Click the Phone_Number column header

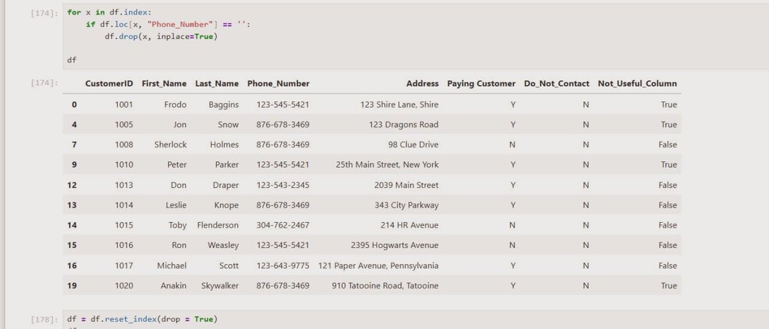278,84
